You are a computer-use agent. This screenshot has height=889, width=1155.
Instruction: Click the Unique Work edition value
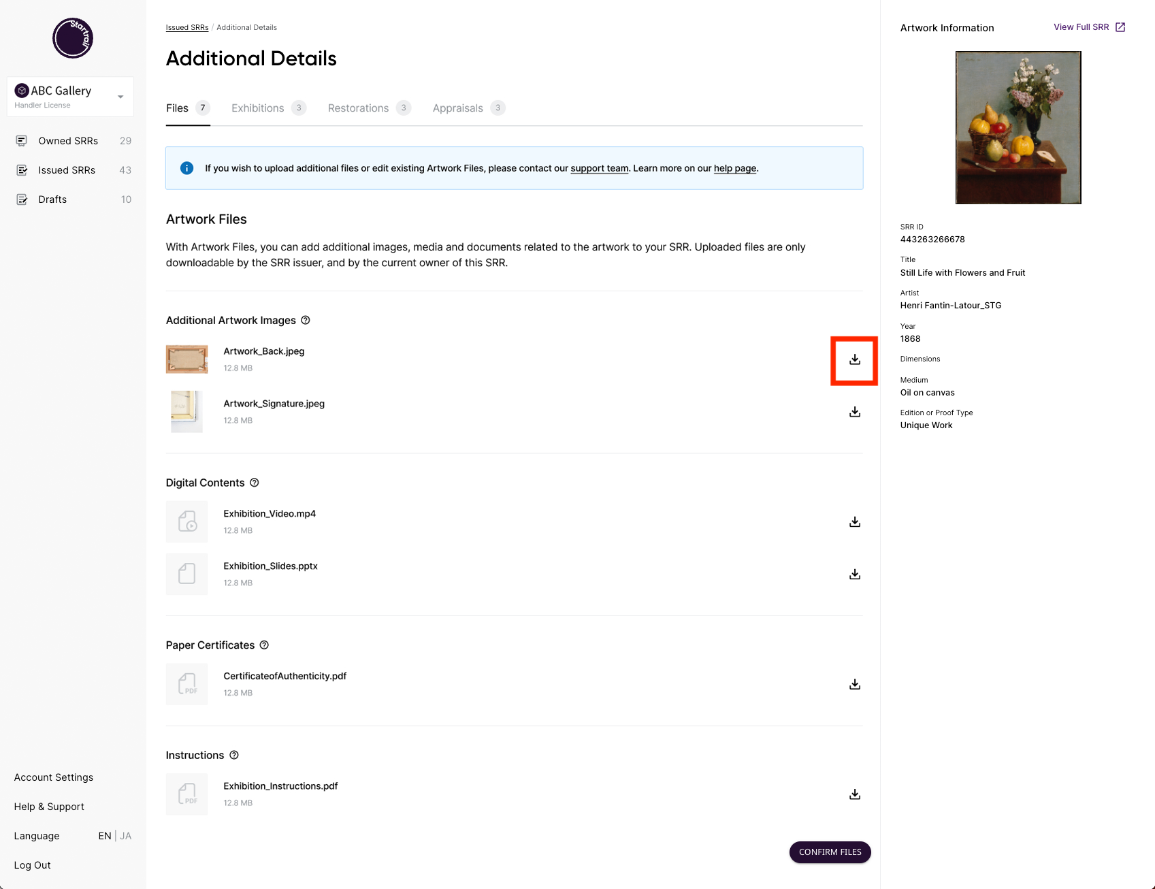(x=926, y=425)
